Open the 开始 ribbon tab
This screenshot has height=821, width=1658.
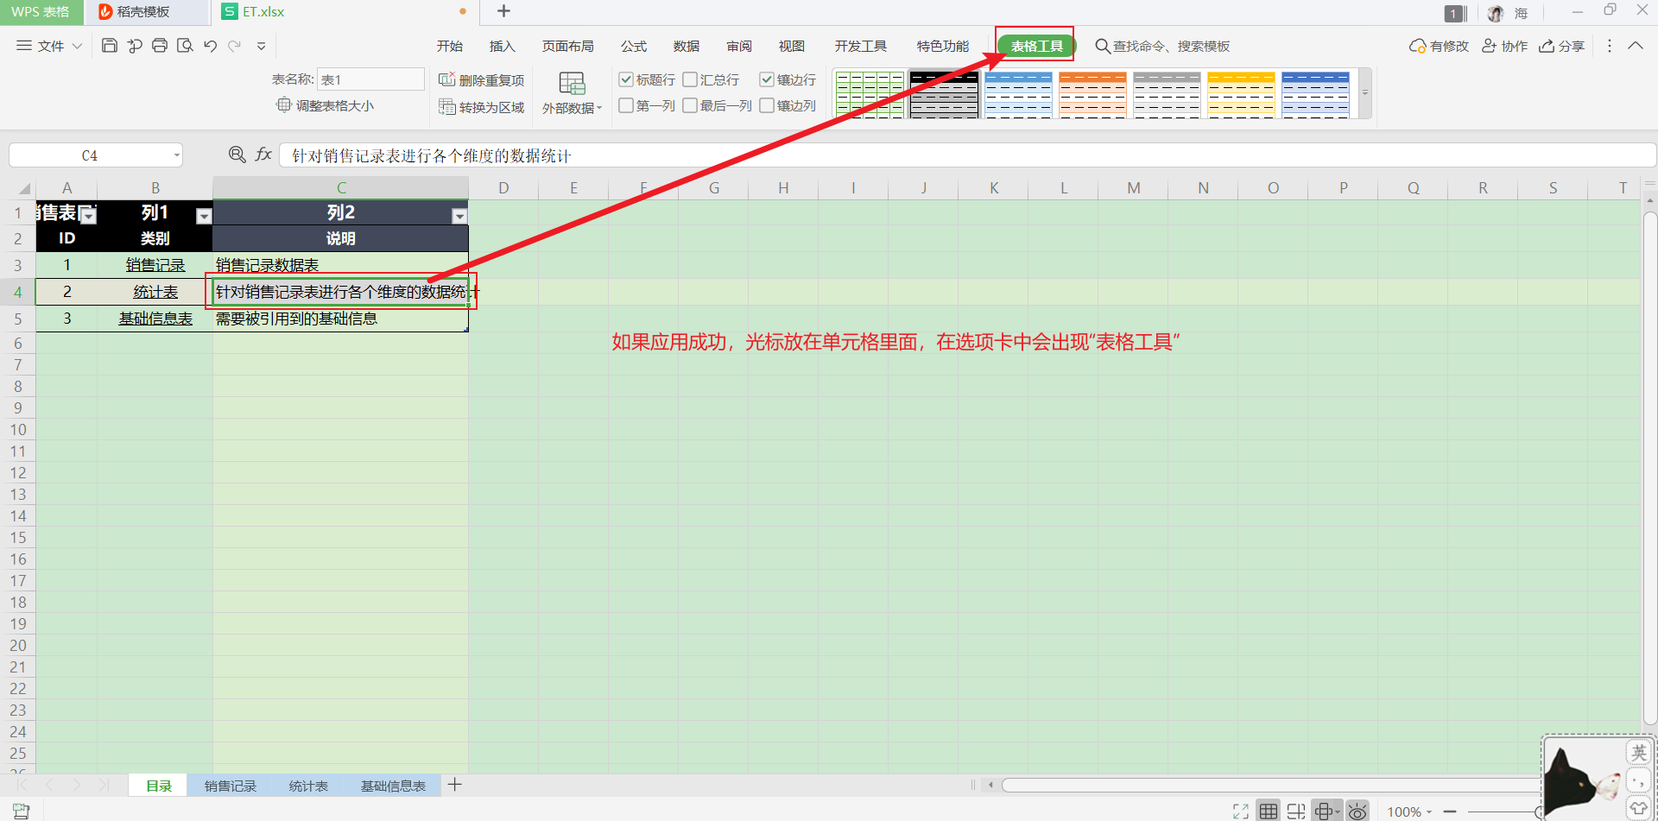pyautogui.click(x=450, y=46)
